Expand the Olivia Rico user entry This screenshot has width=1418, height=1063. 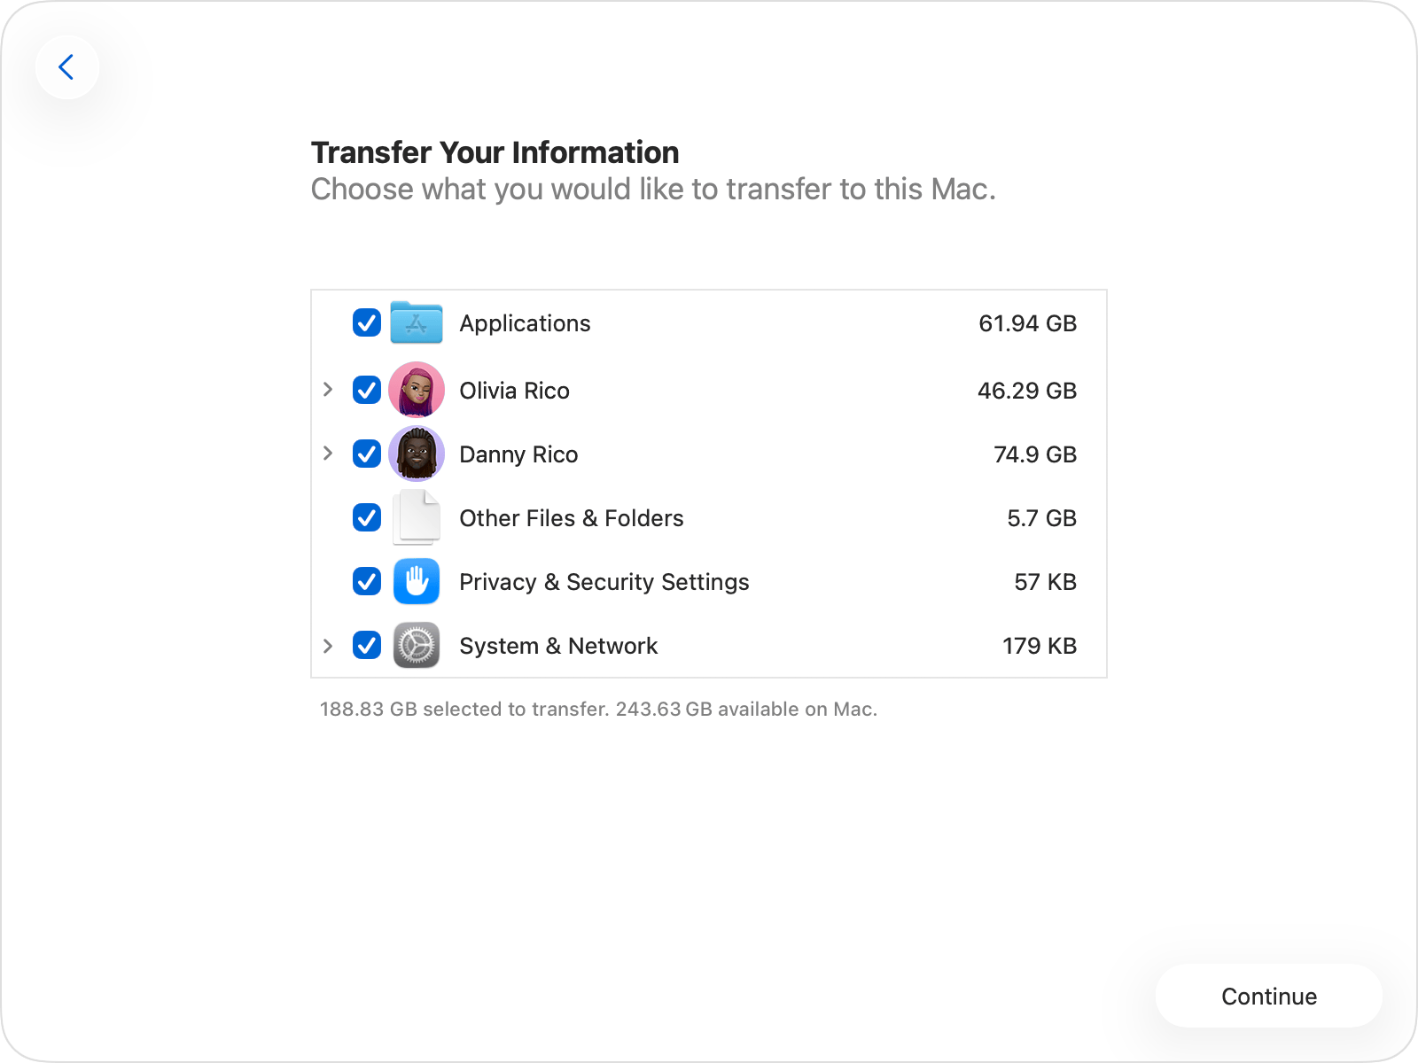(x=329, y=391)
